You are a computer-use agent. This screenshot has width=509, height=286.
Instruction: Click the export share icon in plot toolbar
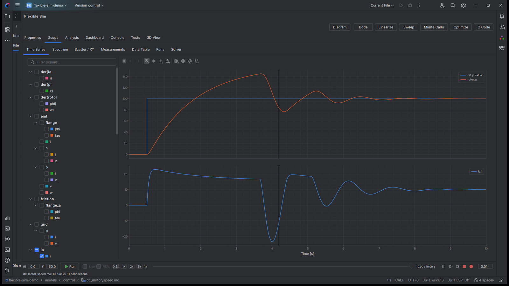168,61
